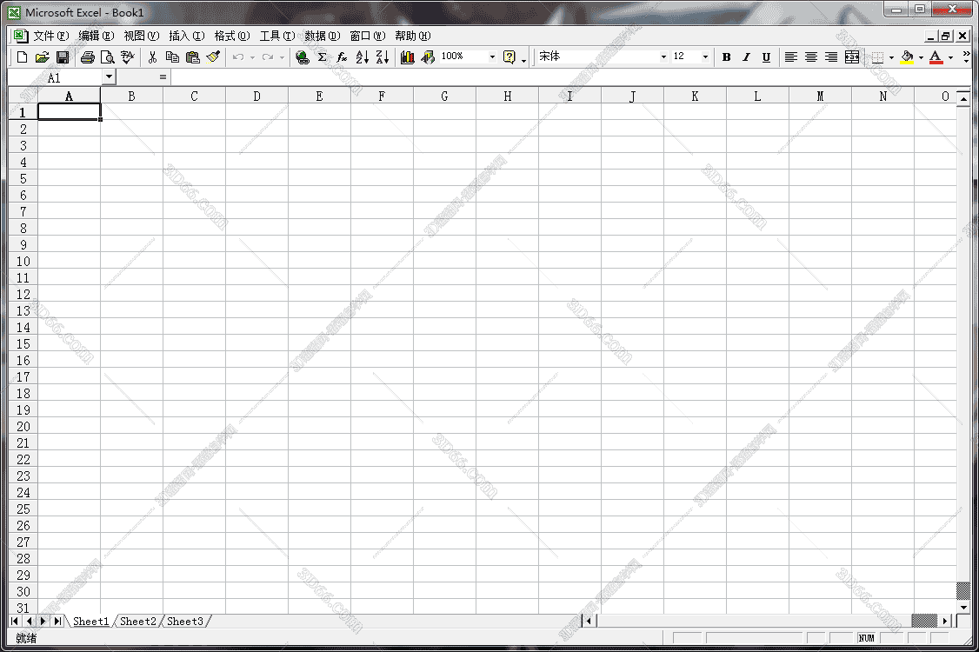
Task: Open the zoom level dropdown
Action: pos(491,57)
